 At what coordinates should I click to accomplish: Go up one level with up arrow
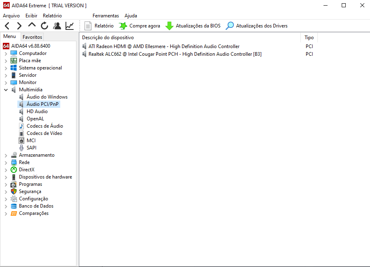tap(32, 25)
